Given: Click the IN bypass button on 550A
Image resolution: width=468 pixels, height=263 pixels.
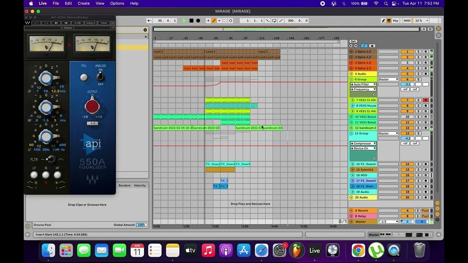Looking at the screenshot, I should click(x=46, y=175).
